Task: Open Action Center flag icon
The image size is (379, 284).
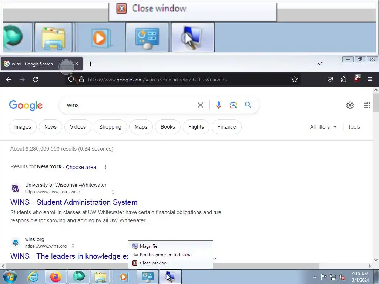Action: (323, 277)
